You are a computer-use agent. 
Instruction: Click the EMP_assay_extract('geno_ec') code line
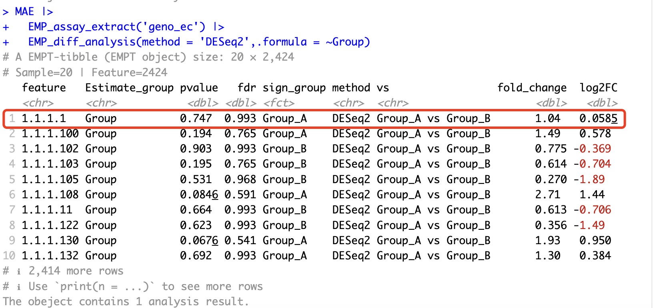[x=116, y=27]
